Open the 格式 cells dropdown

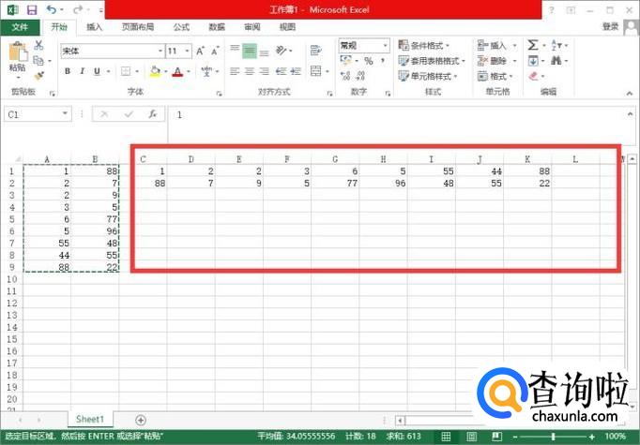(x=495, y=76)
